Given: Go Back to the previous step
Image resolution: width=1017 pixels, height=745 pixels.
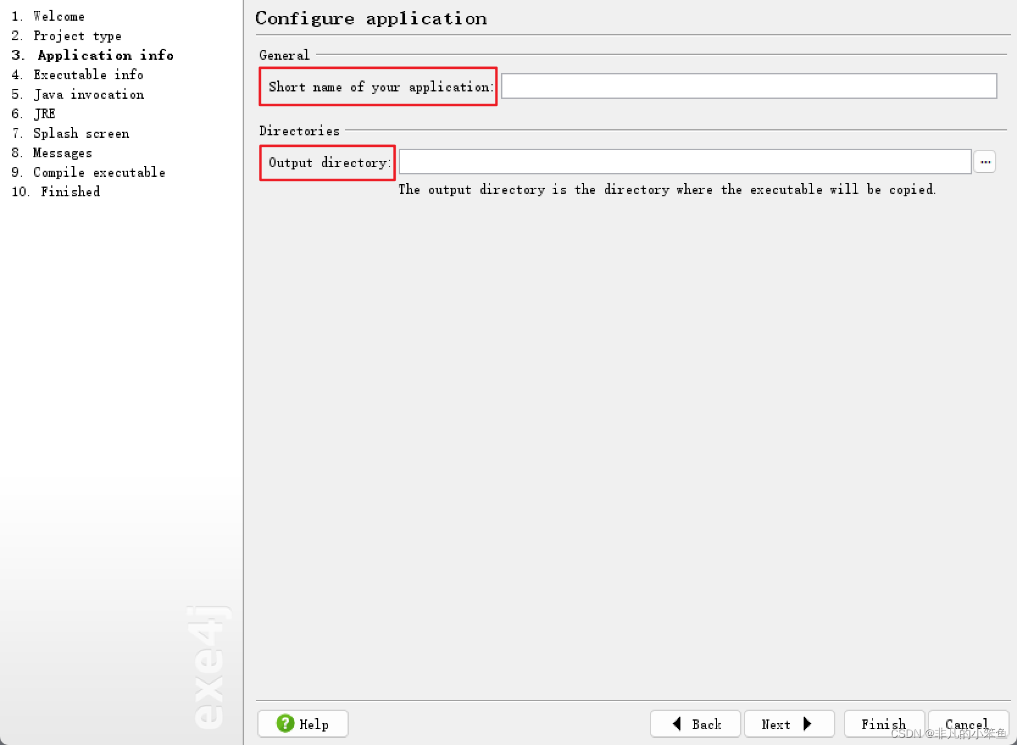Looking at the screenshot, I should (696, 724).
